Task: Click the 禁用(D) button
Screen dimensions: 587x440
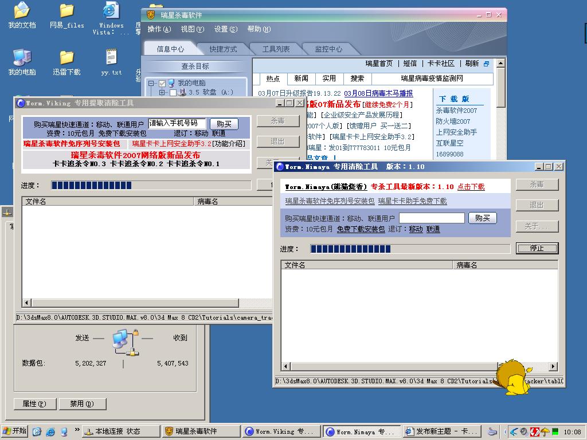Action: pos(83,404)
